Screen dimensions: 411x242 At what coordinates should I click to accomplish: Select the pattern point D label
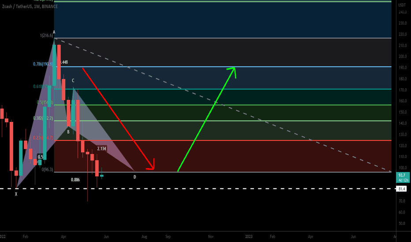135,177
